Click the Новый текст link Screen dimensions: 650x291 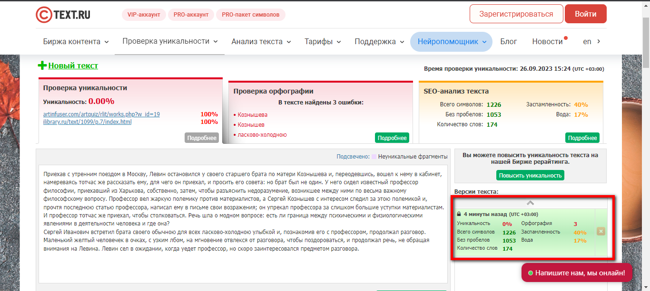click(x=73, y=66)
